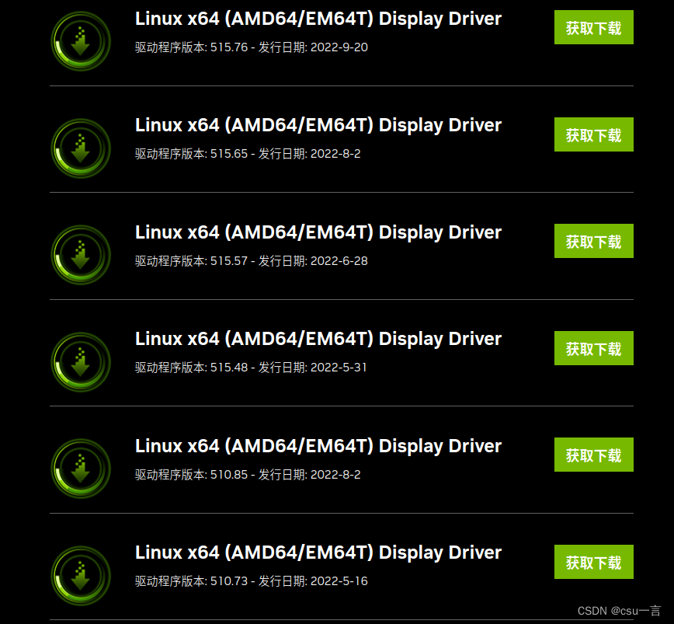The width and height of the screenshot is (674, 624).
Task: Click download icon for driver 515.65
Action: coord(81,148)
